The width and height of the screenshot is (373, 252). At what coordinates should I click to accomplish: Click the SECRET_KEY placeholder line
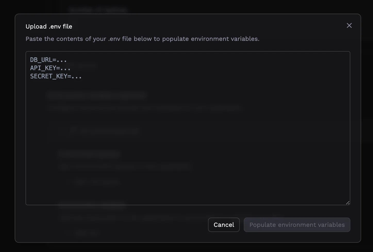pyautogui.click(x=56, y=76)
